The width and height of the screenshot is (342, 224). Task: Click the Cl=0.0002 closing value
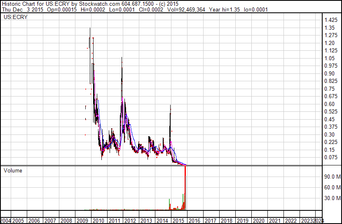pyautogui.click(x=151, y=9)
